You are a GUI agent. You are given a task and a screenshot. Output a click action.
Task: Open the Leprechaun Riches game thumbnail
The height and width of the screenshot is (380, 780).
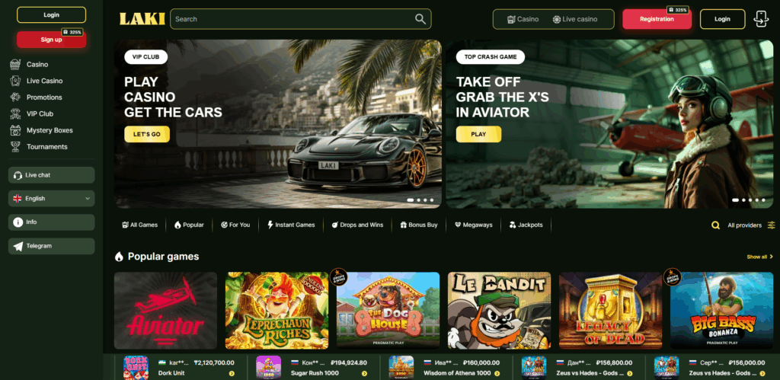[x=277, y=311]
